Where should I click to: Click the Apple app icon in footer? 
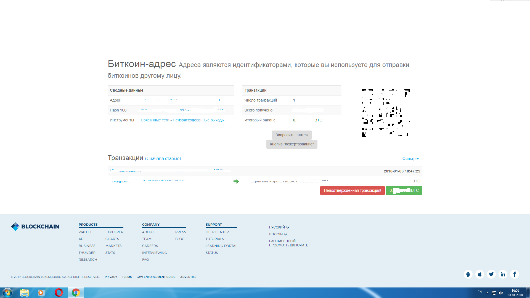click(x=480, y=274)
